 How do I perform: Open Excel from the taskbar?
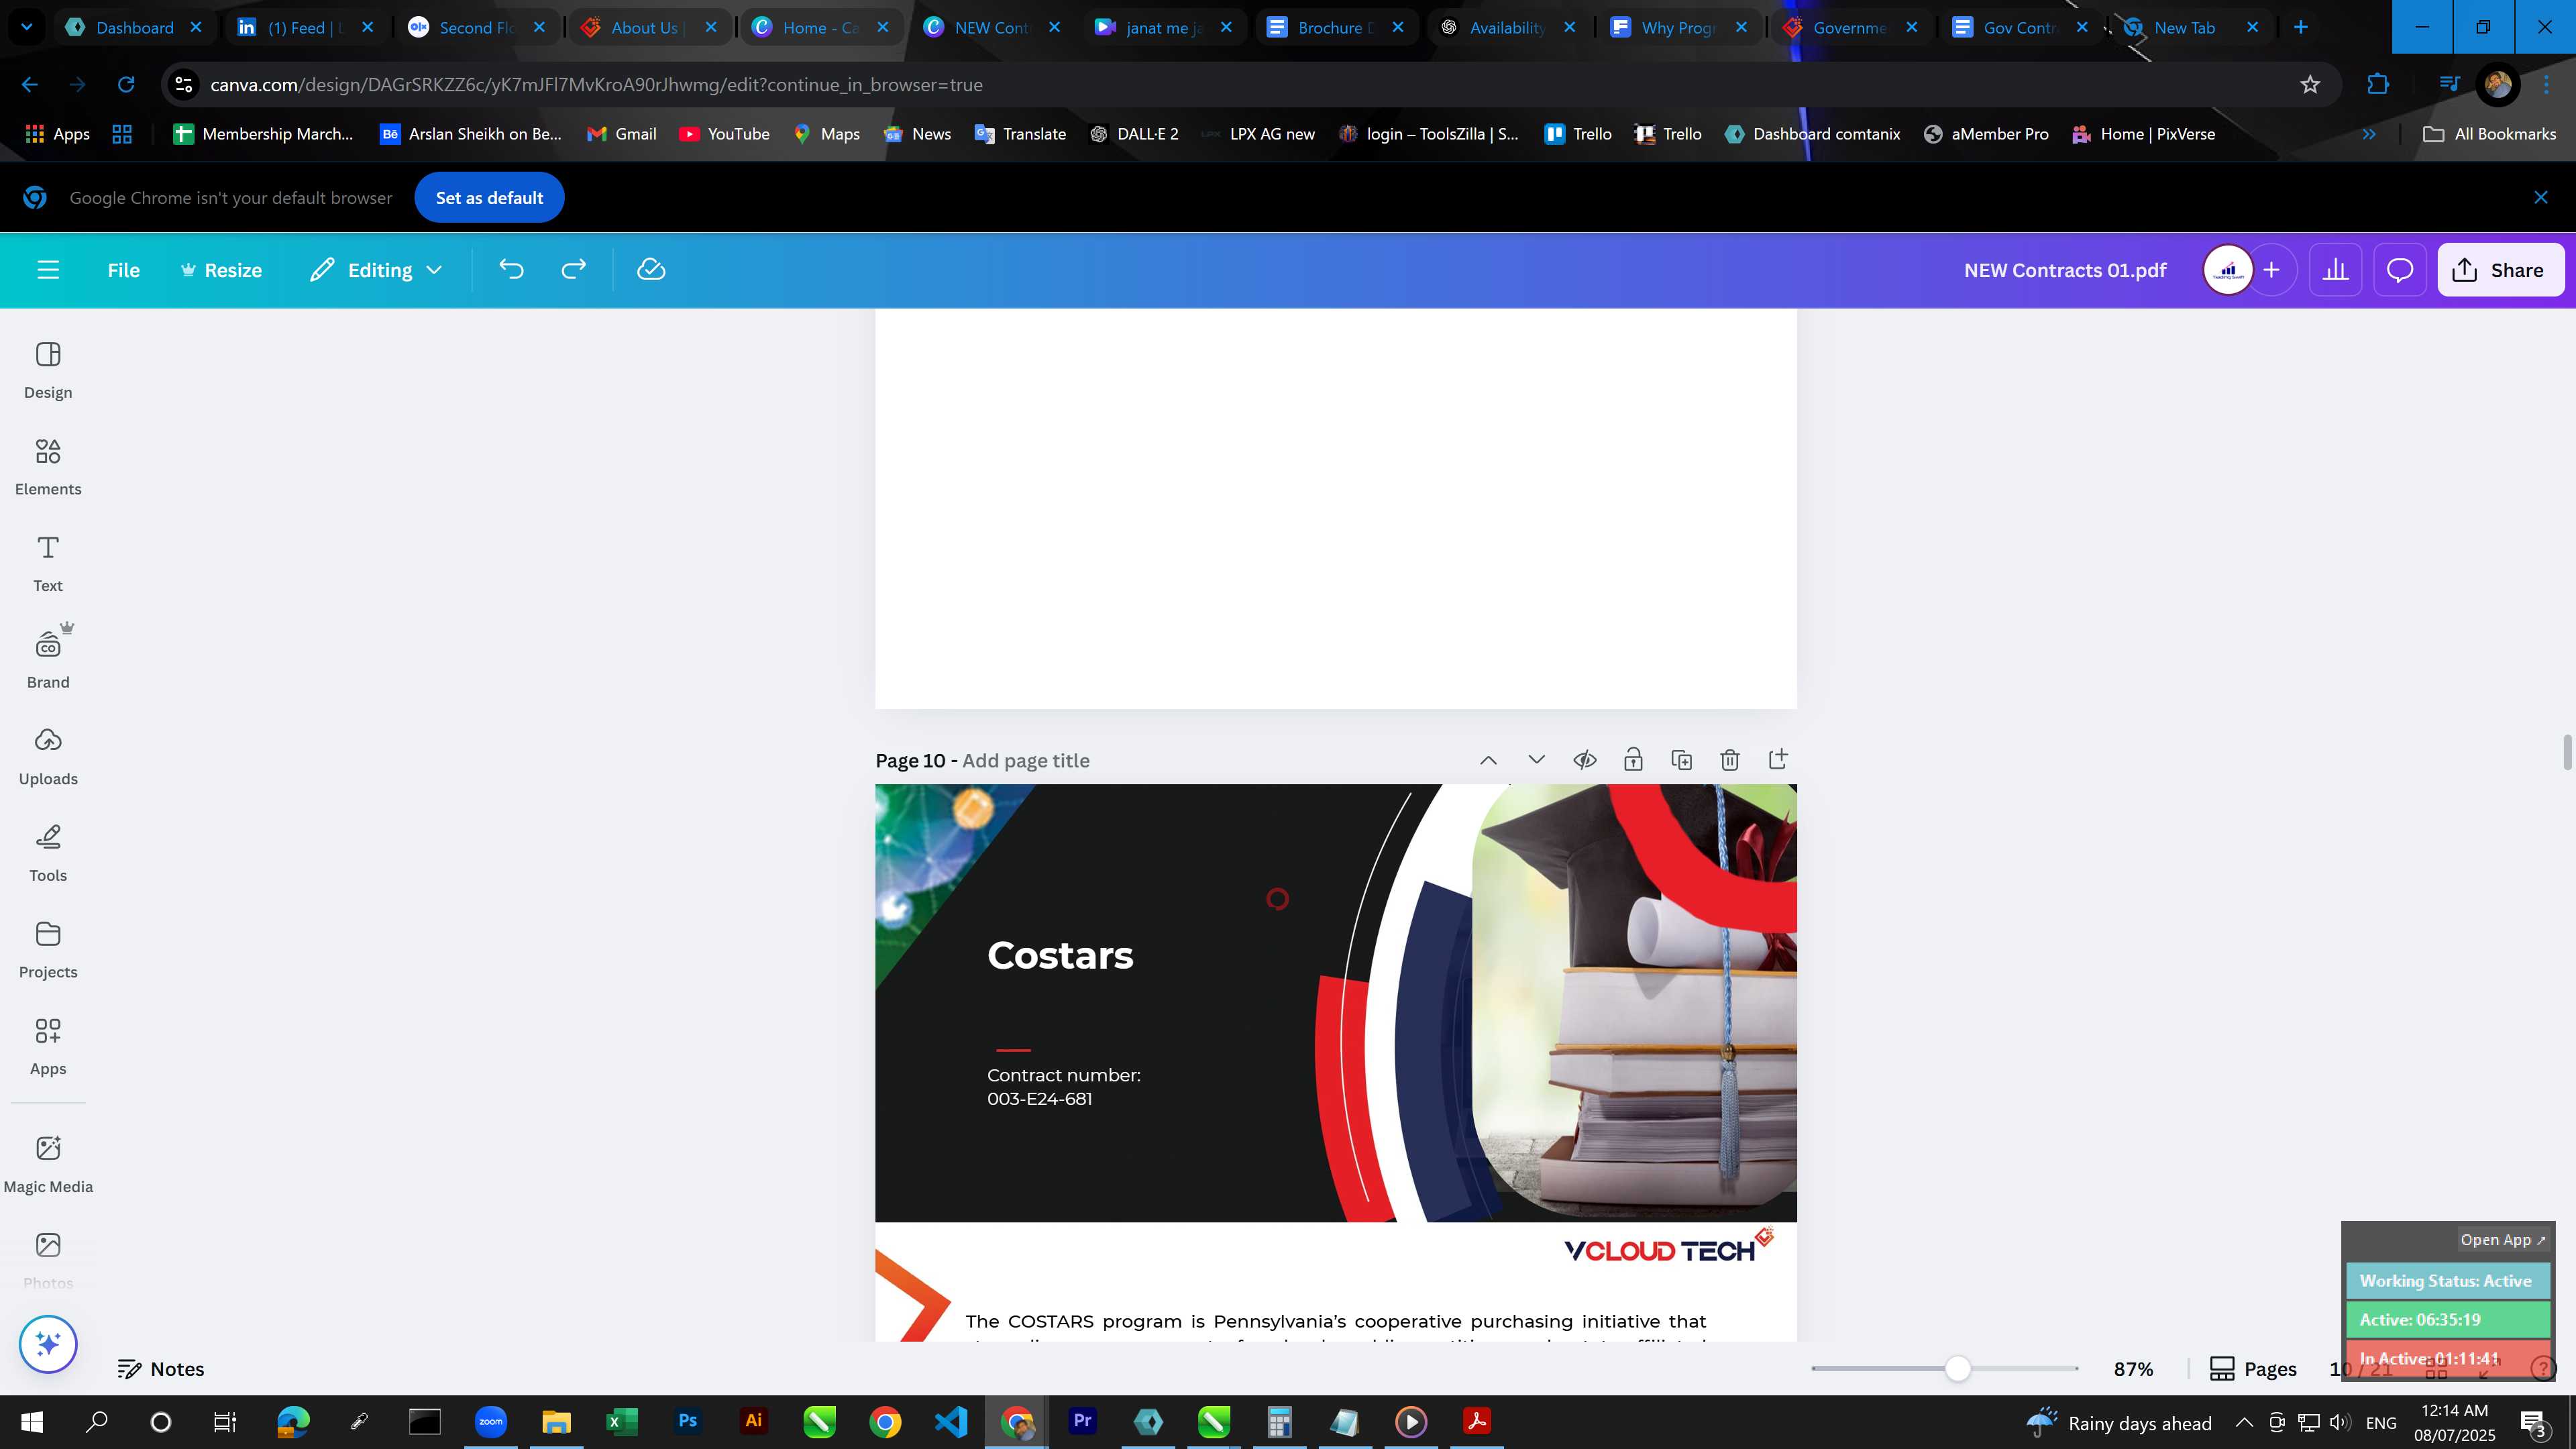click(x=622, y=1422)
